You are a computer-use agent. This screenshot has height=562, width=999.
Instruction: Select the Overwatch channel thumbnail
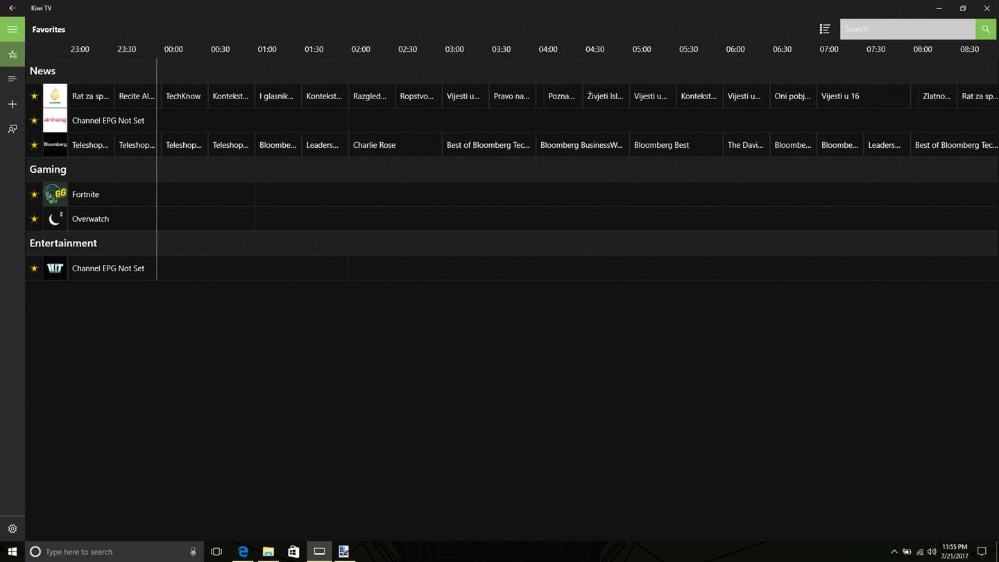tap(55, 219)
